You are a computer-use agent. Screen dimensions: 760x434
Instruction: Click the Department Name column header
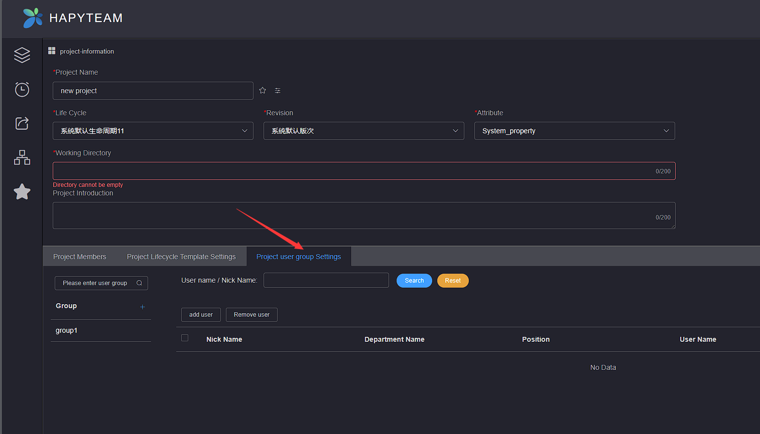click(x=395, y=339)
